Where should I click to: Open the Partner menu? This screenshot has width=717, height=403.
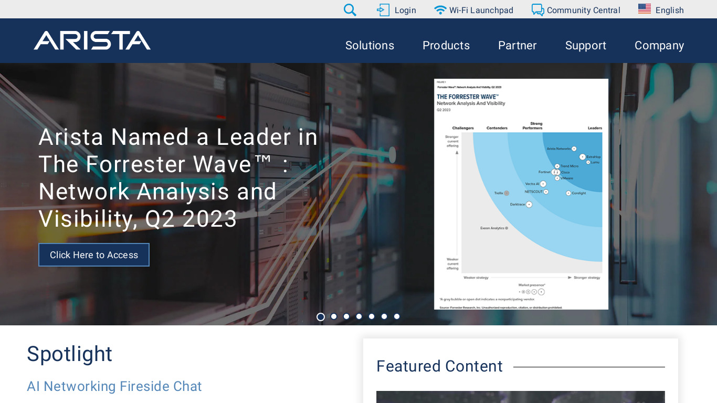click(518, 46)
